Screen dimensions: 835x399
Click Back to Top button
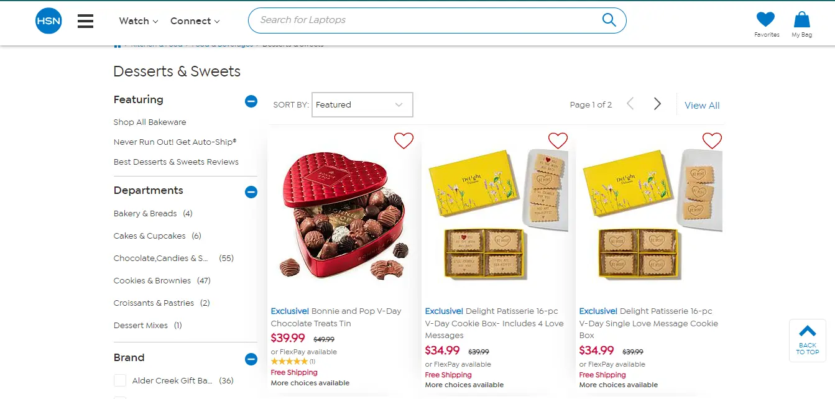tap(807, 340)
